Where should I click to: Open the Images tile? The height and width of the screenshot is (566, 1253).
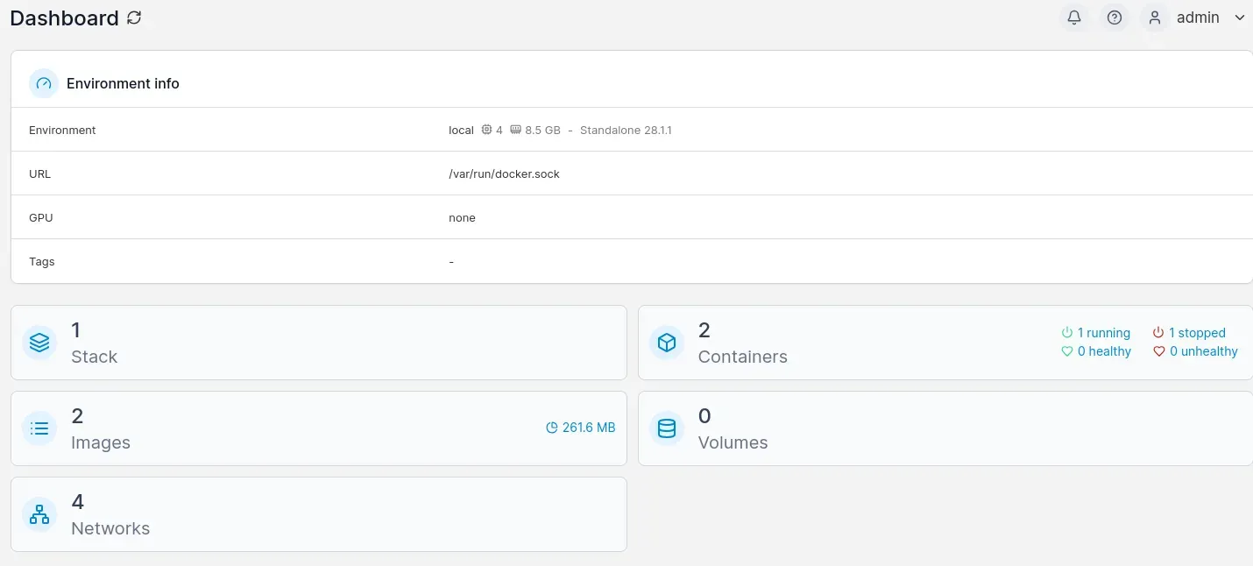tap(319, 428)
